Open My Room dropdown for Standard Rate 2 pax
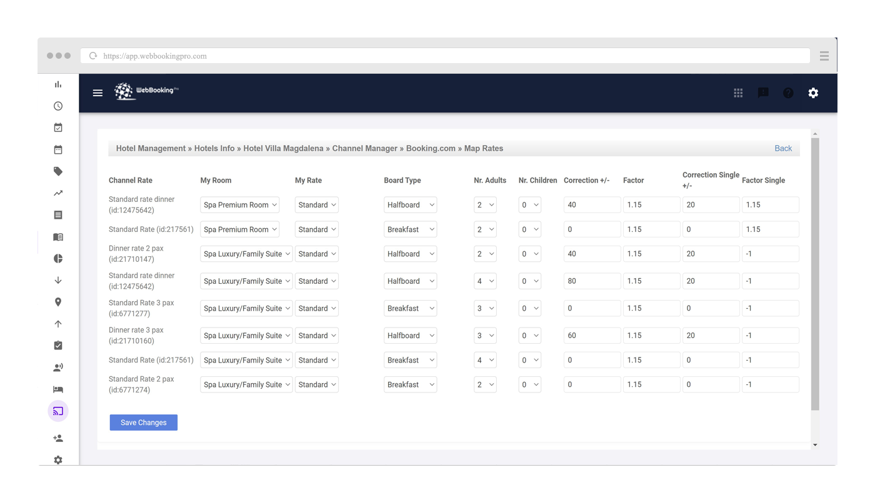 click(246, 384)
